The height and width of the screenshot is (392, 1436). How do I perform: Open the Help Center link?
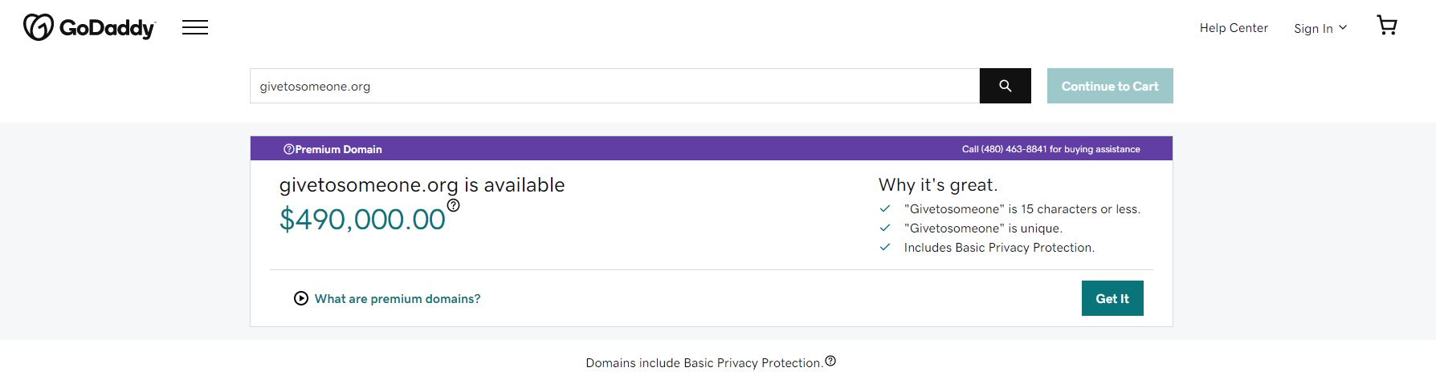(x=1234, y=28)
